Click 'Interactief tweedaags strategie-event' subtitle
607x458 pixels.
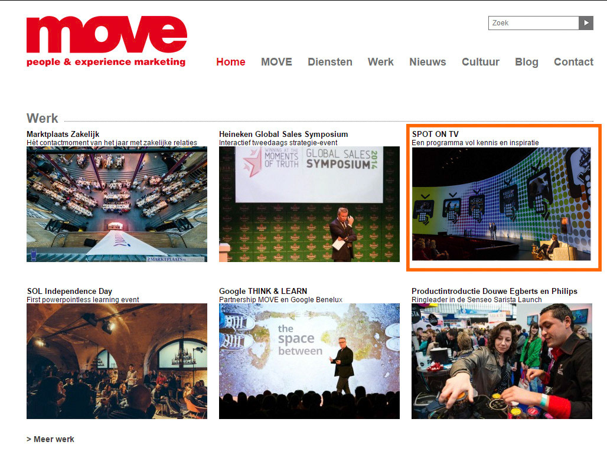278,143
